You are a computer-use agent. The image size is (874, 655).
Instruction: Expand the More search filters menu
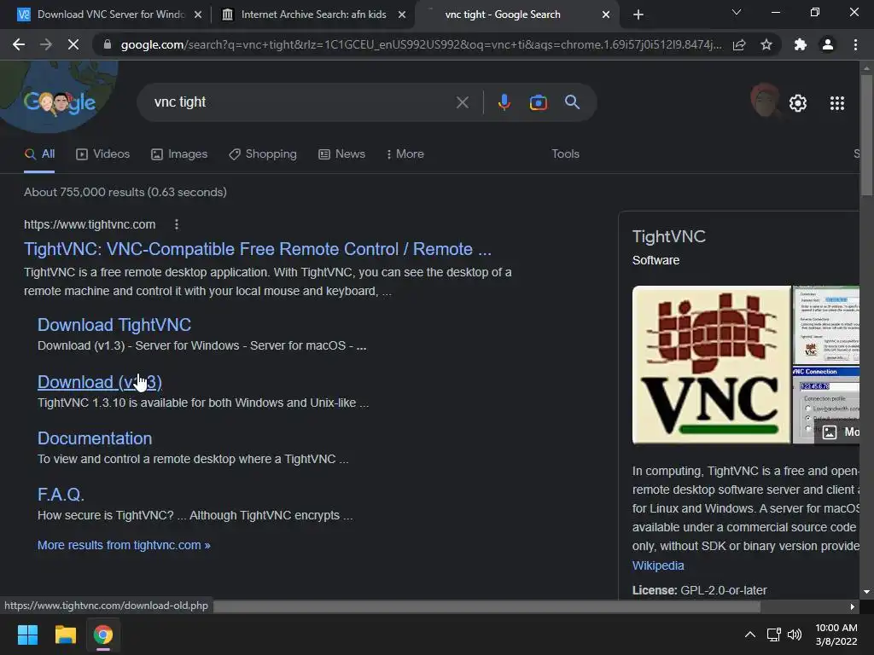point(405,154)
